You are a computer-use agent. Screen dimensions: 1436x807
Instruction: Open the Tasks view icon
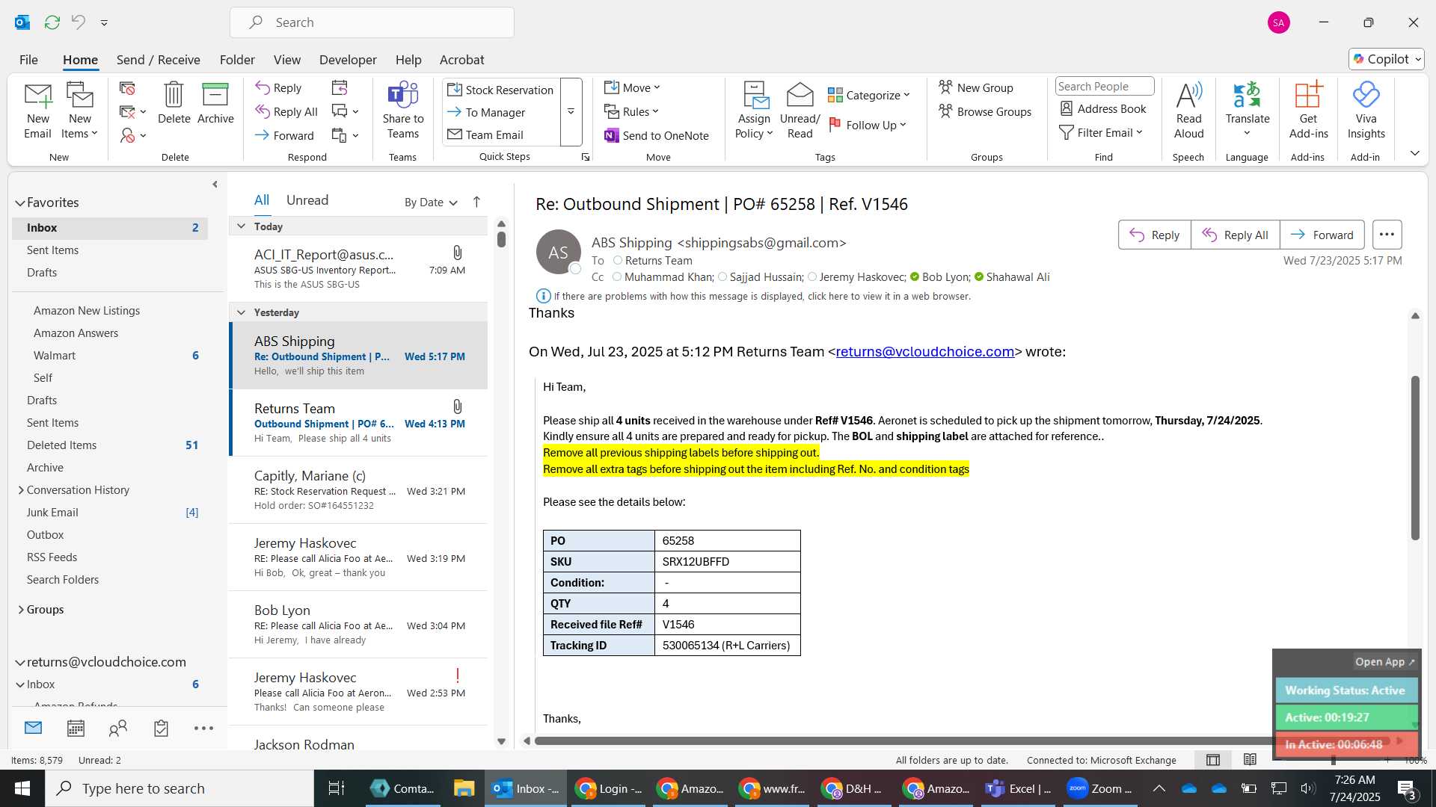pyautogui.click(x=161, y=728)
